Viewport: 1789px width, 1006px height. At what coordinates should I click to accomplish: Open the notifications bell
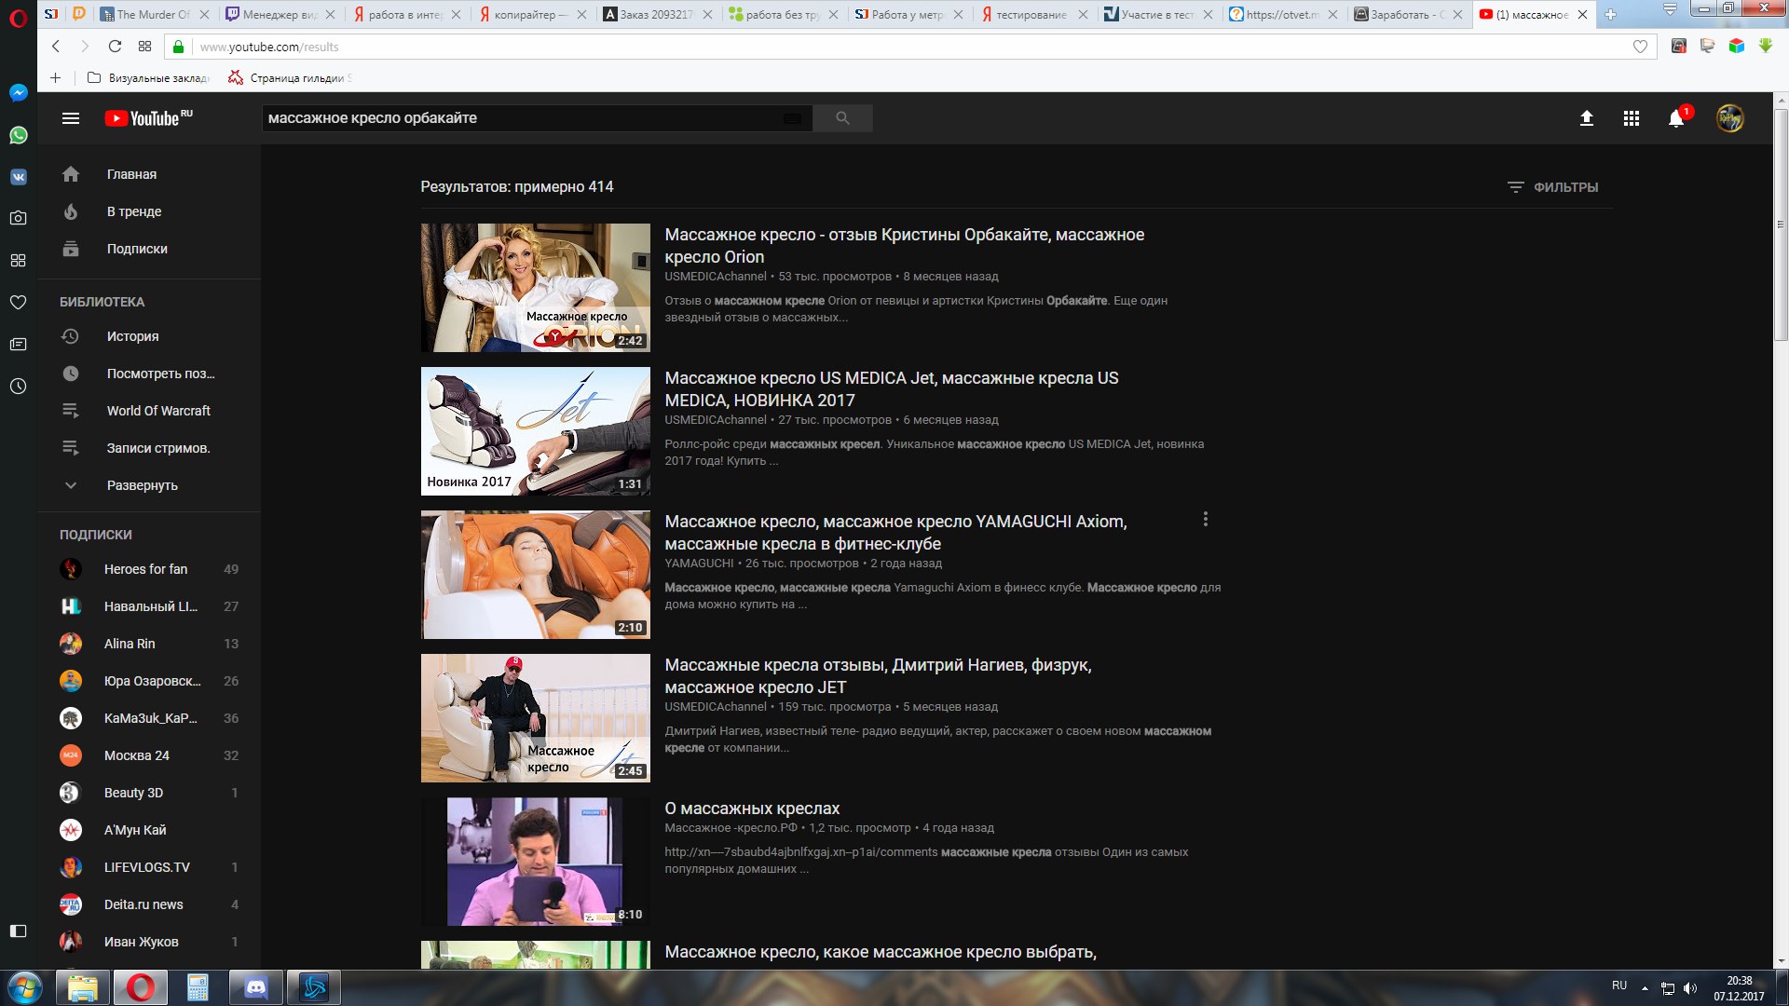[x=1676, y=118]
